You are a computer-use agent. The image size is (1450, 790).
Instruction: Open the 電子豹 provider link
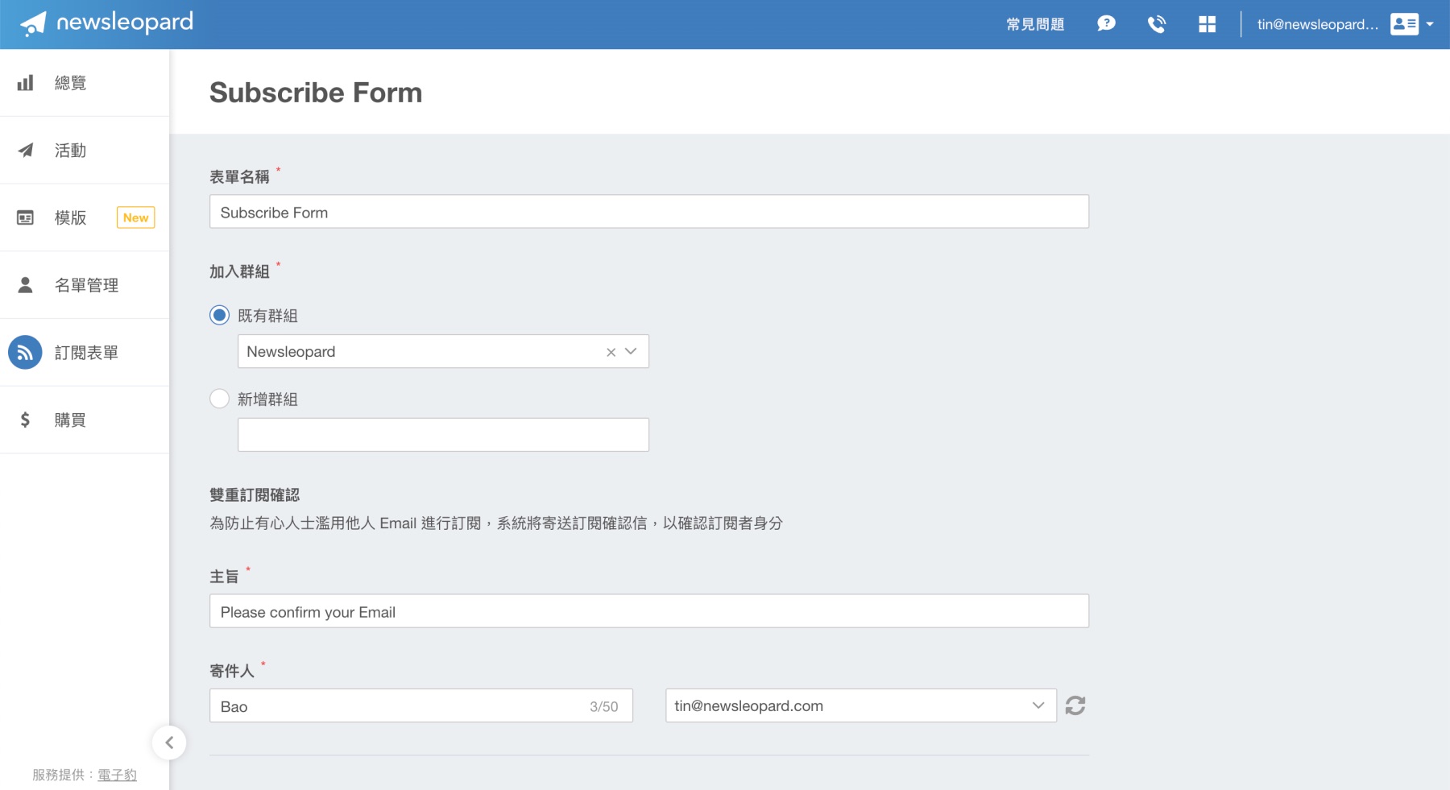coord(117,775)
